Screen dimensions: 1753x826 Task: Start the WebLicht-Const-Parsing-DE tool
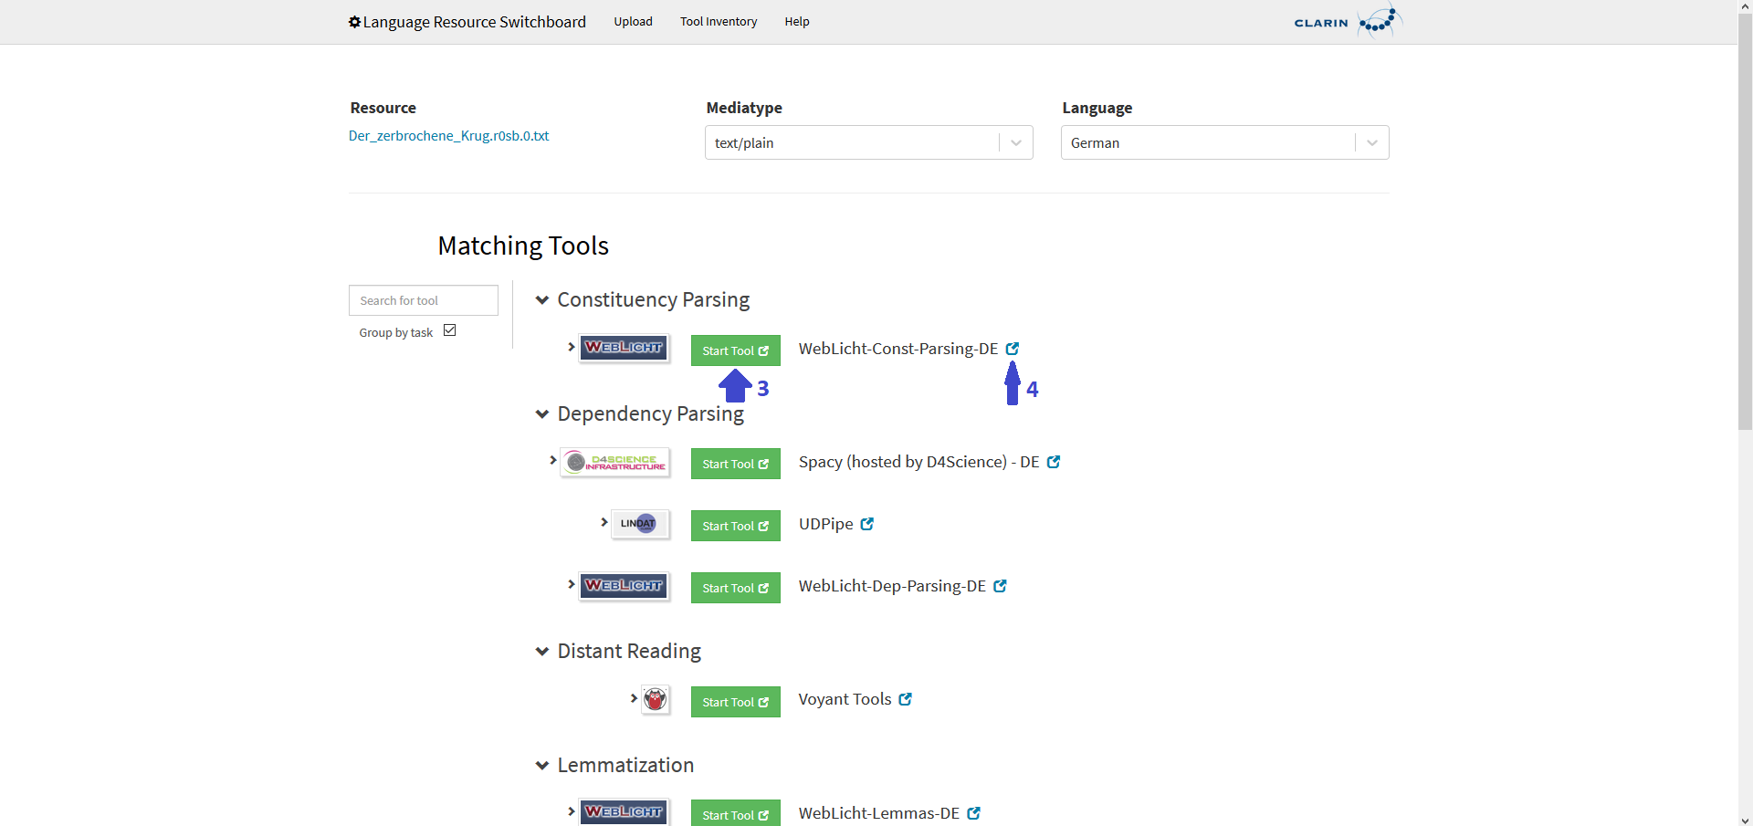pos(735,350)
